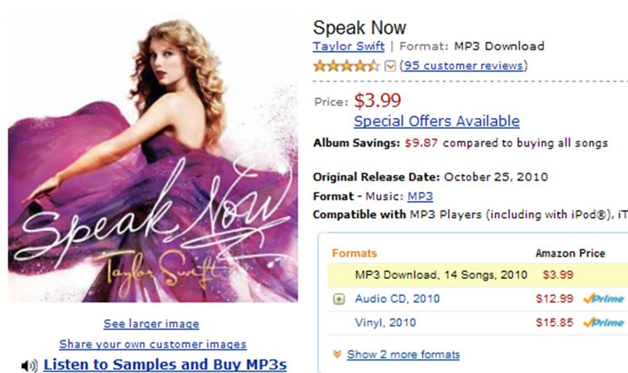
Task: Click the Prime logo beside the Vinyl price
Action: click(x=603, y=323)
